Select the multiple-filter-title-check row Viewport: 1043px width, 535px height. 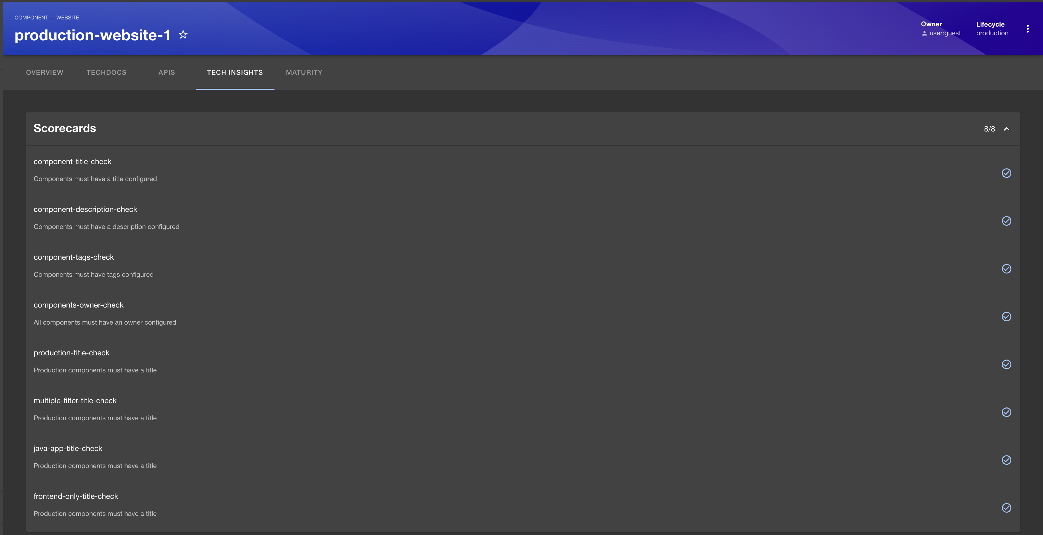(75, 401)
